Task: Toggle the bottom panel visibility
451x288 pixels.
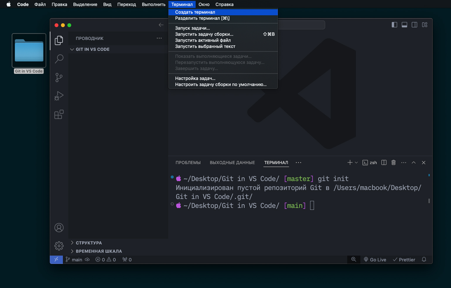Action: [x=404, y=25]
